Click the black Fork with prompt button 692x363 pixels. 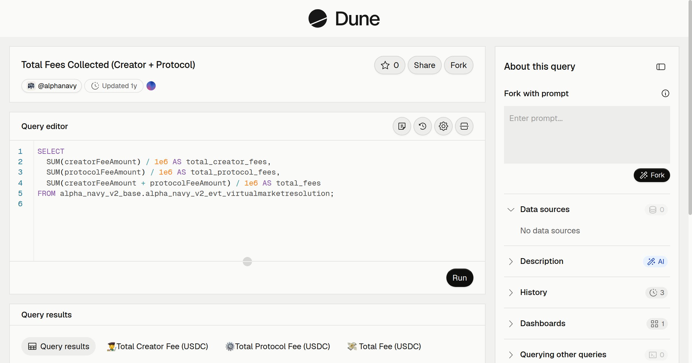tap(652, 175)
